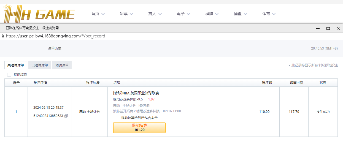Click the 状态 column header
Screen dimensions: 343x158
pyautogui.click(x=323, y=83)
